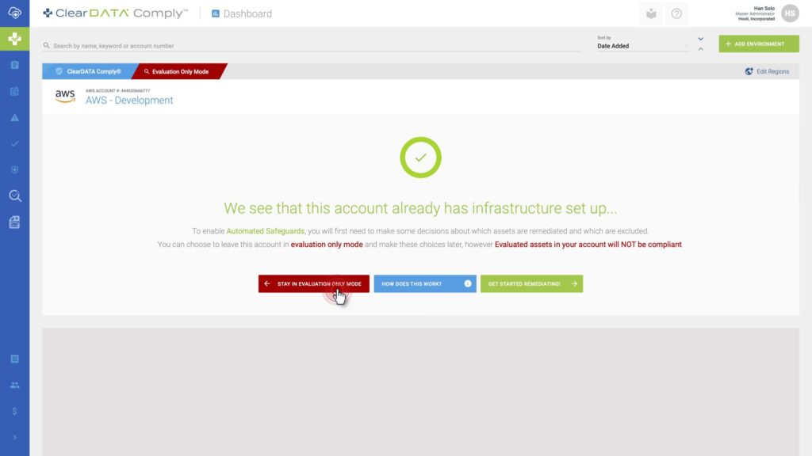The height and width of the screenshot is (456, 812).
Task: Click the green checkmark circle
Action: coord(420,158)
